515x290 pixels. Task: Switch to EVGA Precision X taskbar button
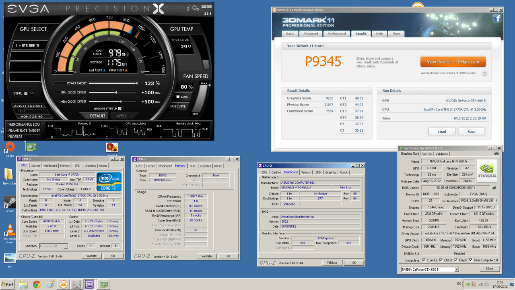pyautogui.click(x=76, y=284)
